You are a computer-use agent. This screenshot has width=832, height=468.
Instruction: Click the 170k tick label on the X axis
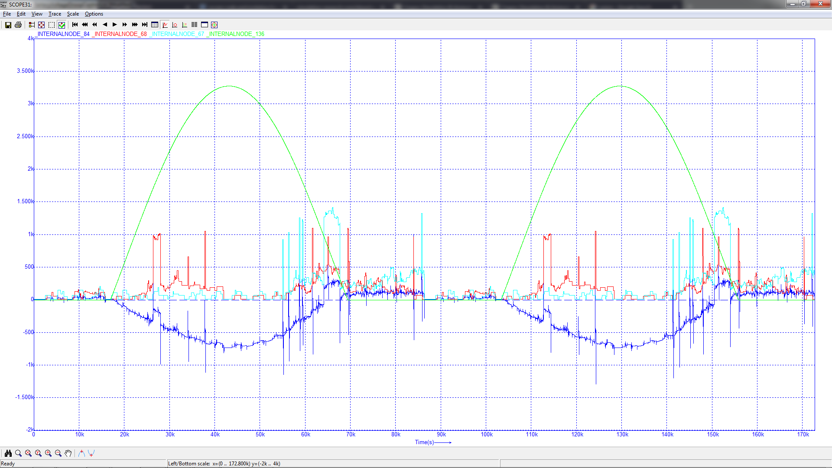point(803,435)
